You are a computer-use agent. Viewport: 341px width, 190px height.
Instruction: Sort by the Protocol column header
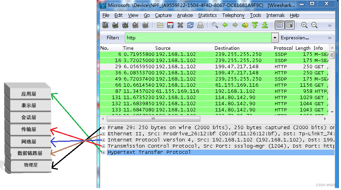(x=284, y=48)
